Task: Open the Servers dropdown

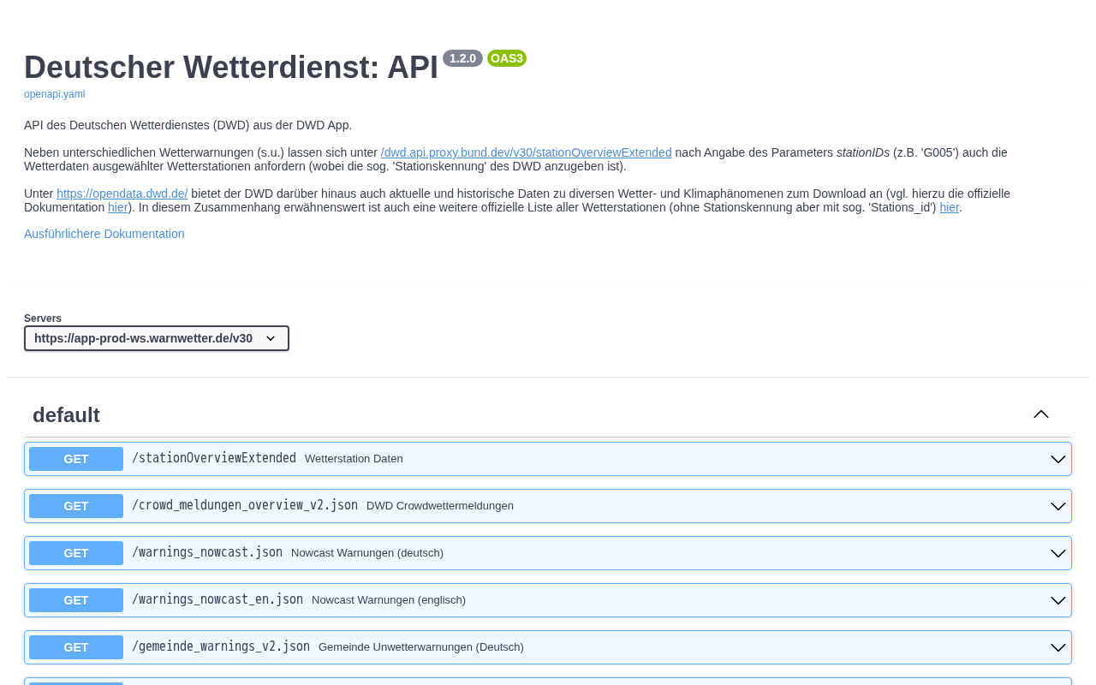Action: click(x=157, y=338)
